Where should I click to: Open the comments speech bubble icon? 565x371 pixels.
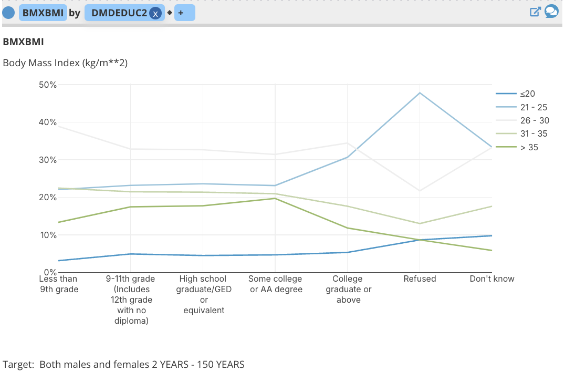pos(551,12)
